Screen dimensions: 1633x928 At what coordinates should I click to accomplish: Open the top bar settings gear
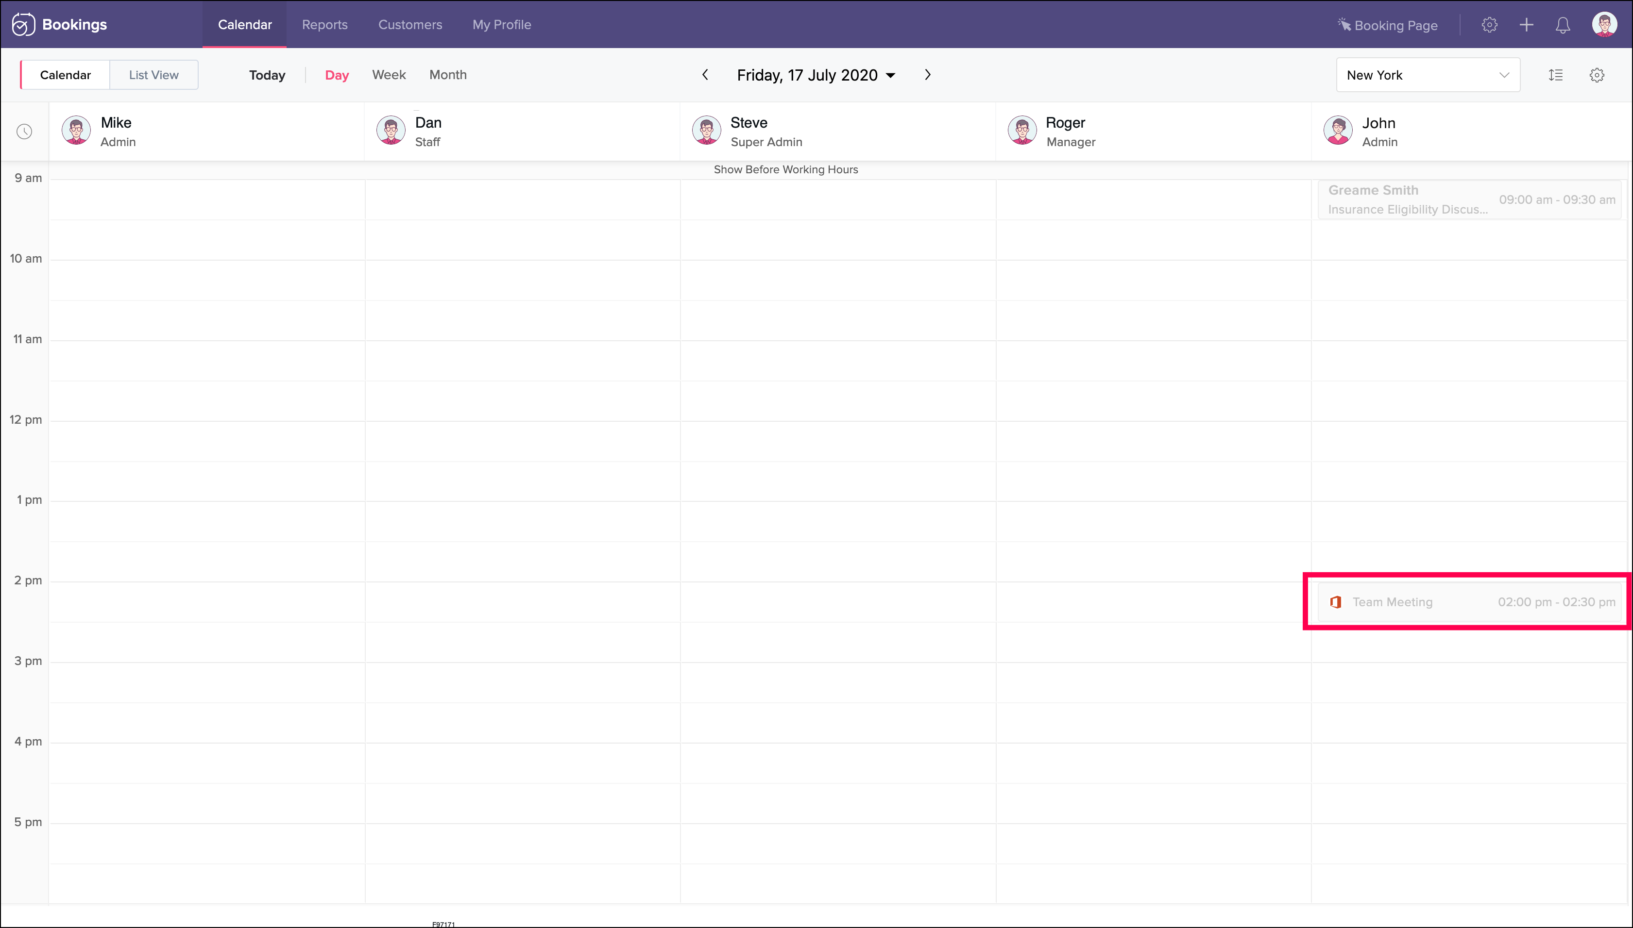pyautogui.click(x=1490, y=25)
